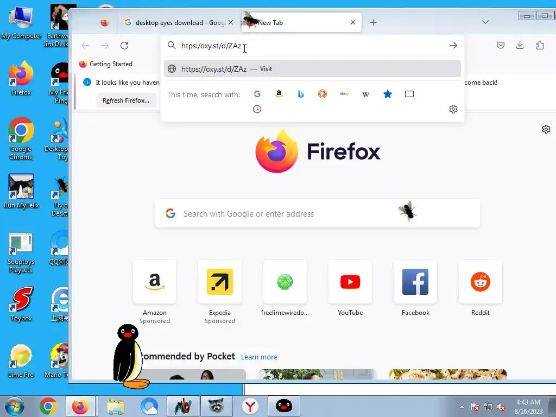Image resolution: width=556 pixels, height=417 pixels.
Task: Search this time with Amazon
Action: coord(279,94)
